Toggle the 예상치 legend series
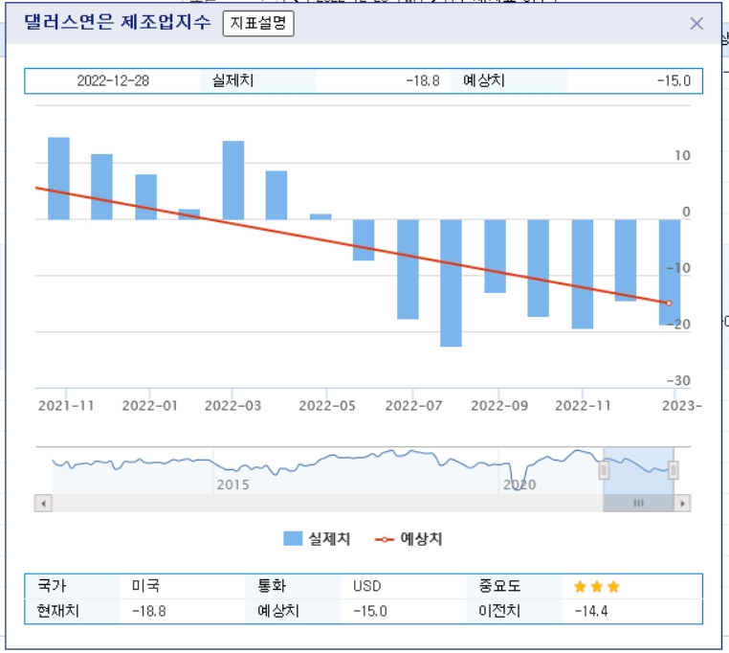The width and height of the screenshot is (729, 653). pyautogui.click(x=409, y=539)
